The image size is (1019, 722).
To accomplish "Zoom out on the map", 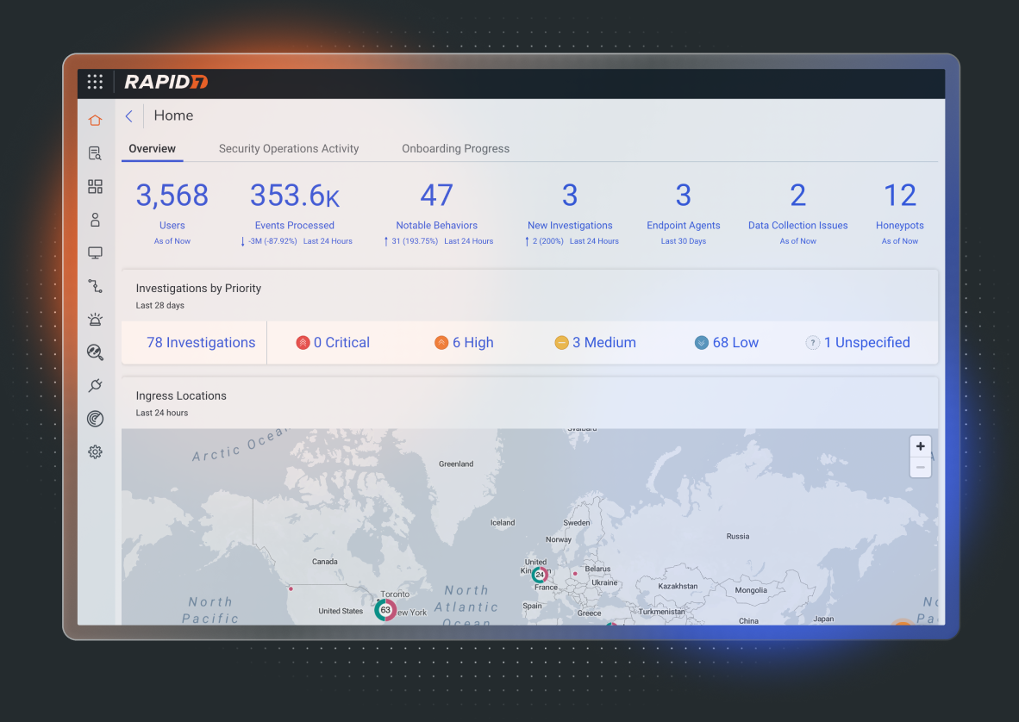I will (x=921, y=467).
